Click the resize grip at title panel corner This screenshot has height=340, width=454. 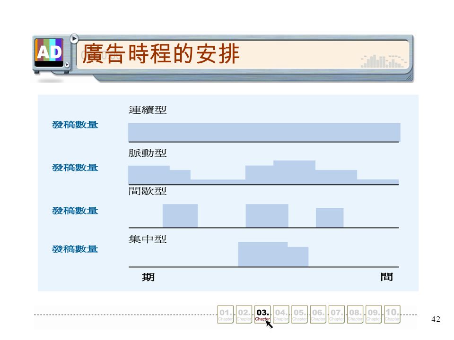tap(409, 77)
